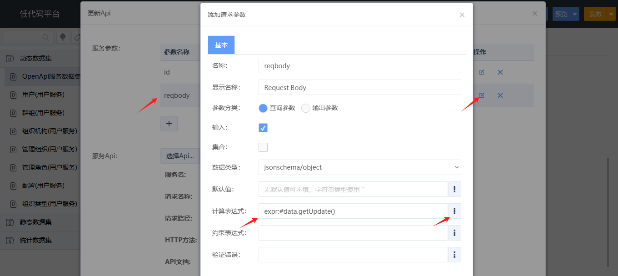The image size is (618, 276).
Task: Click the 参数名称 column header
Action: click(177, 52)
